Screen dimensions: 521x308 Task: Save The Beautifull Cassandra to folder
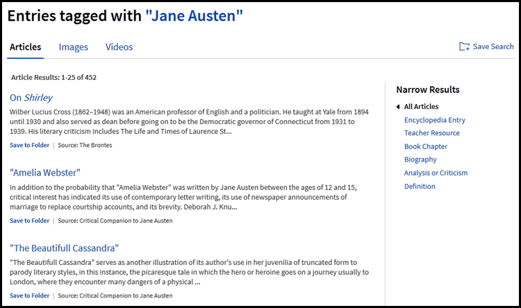(29, 296)
